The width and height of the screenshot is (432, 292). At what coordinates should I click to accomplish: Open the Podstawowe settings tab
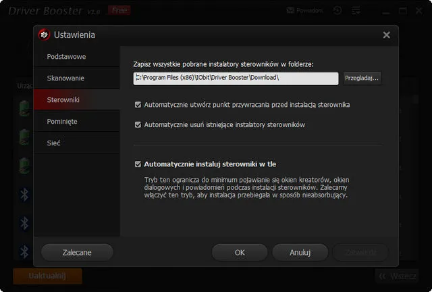pos(76,57)
